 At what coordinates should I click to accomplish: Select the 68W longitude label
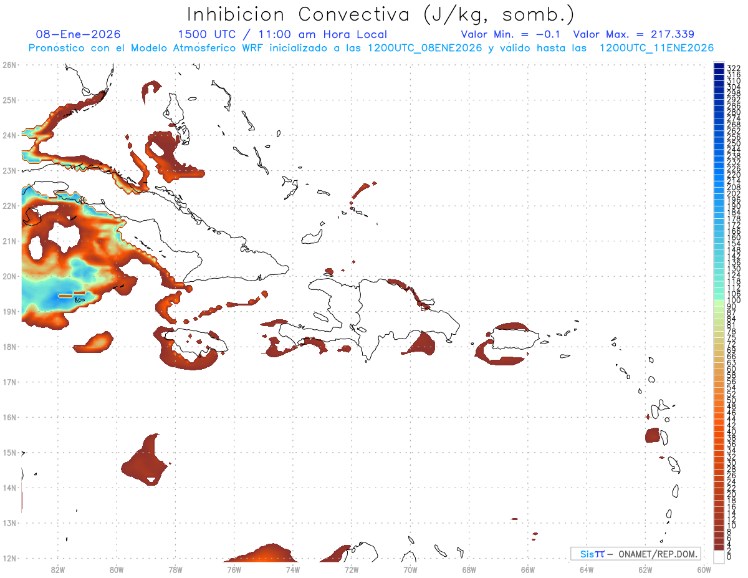[469, 569]
